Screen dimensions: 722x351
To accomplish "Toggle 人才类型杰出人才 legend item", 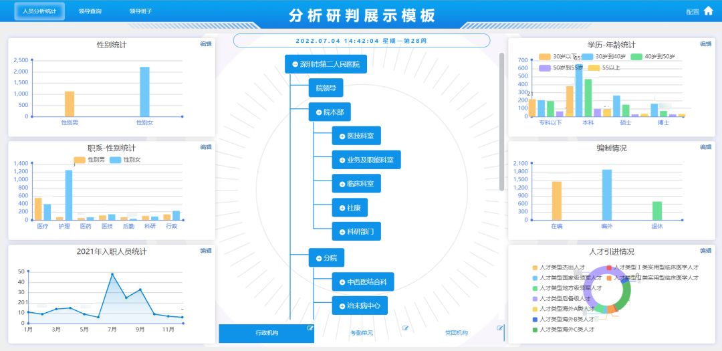I will [x=535, y=267].
